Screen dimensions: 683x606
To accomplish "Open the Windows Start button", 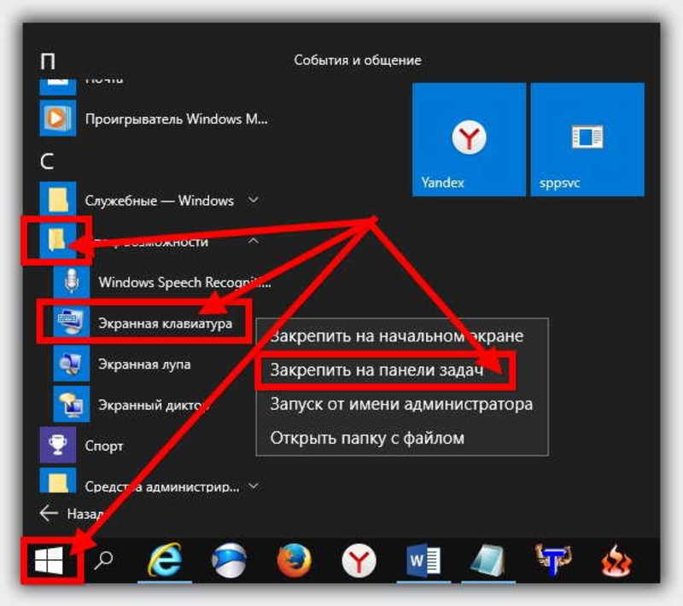I will tap(49, 561).
